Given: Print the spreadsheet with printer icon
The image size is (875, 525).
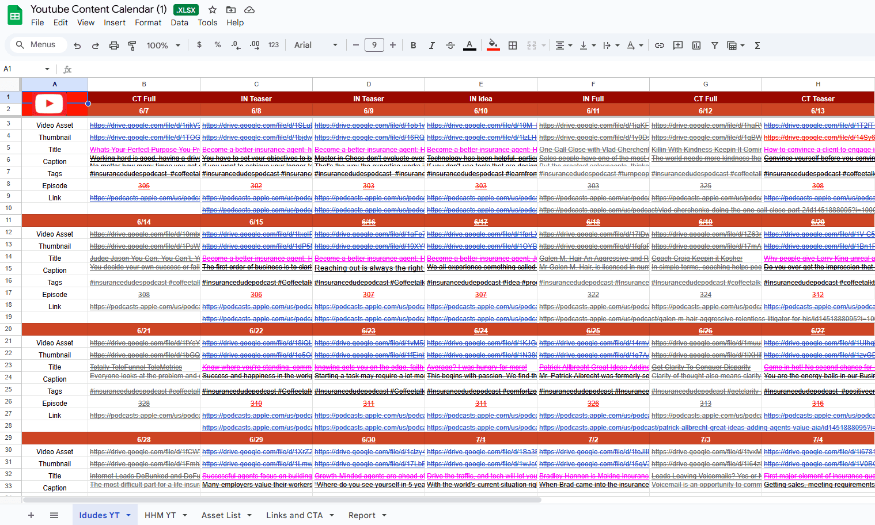Looking at the screenshot, I should point(114,45).
